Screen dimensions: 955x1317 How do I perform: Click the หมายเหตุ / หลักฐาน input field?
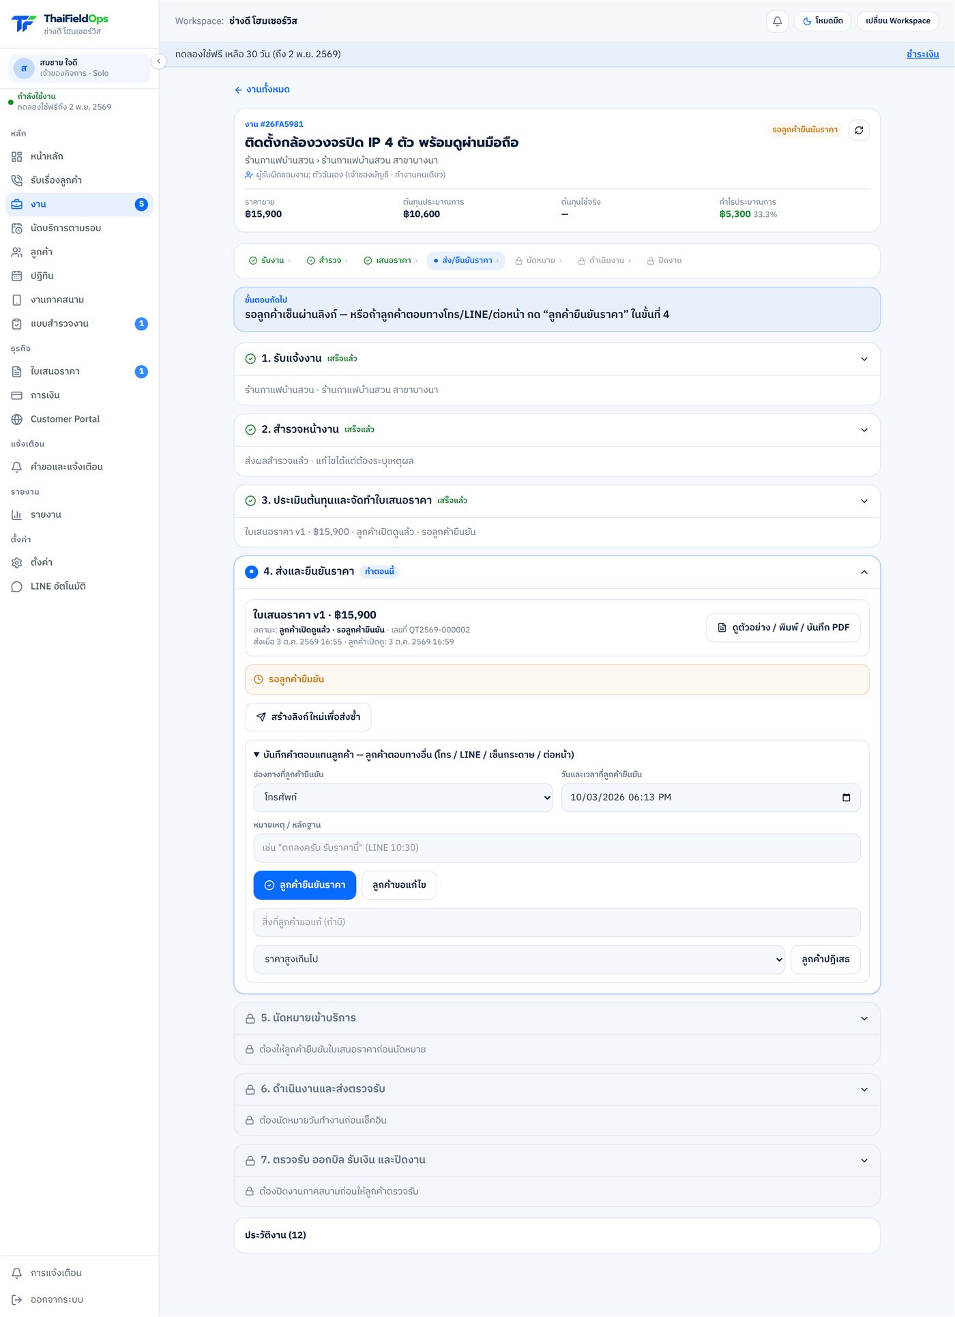[x=557, y=848]
